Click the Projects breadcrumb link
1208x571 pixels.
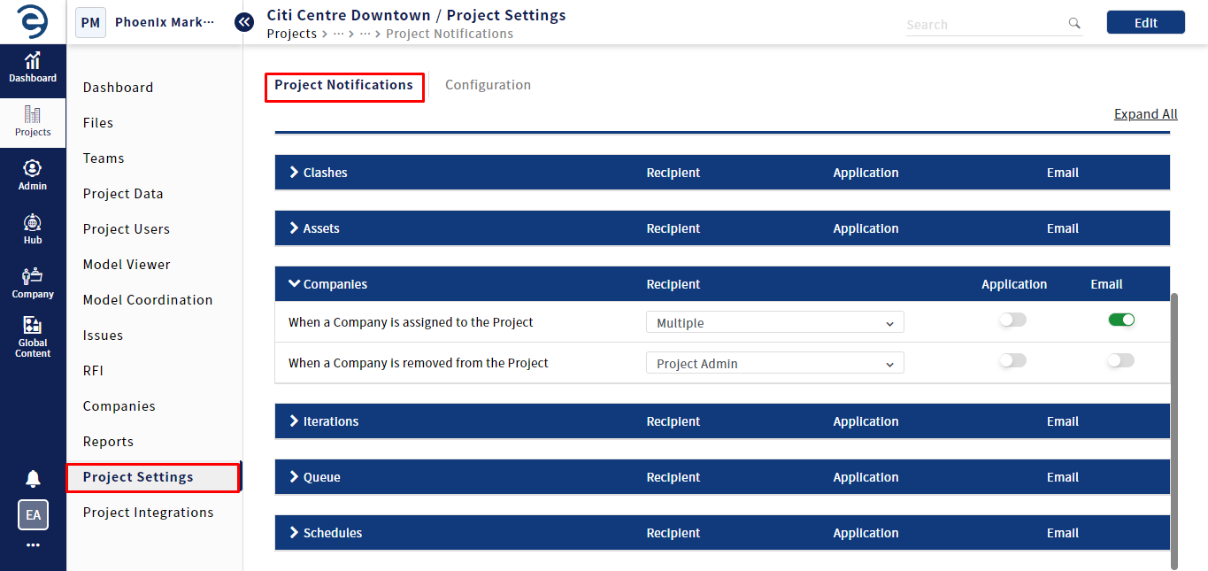291,34
